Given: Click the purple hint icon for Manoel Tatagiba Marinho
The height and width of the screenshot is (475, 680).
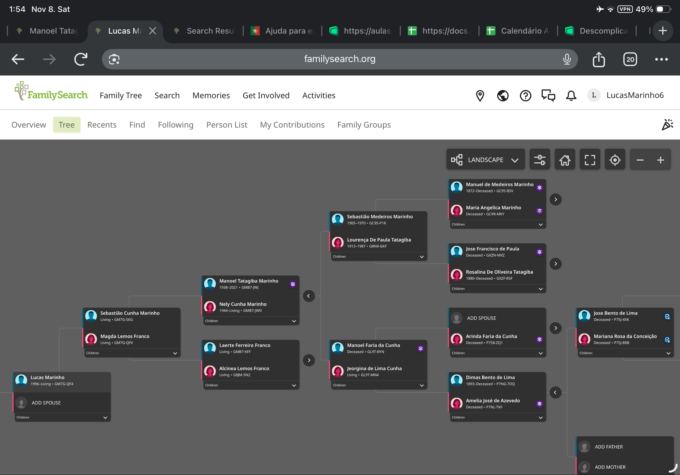Looking at the screenshot, I should (293, 284).
